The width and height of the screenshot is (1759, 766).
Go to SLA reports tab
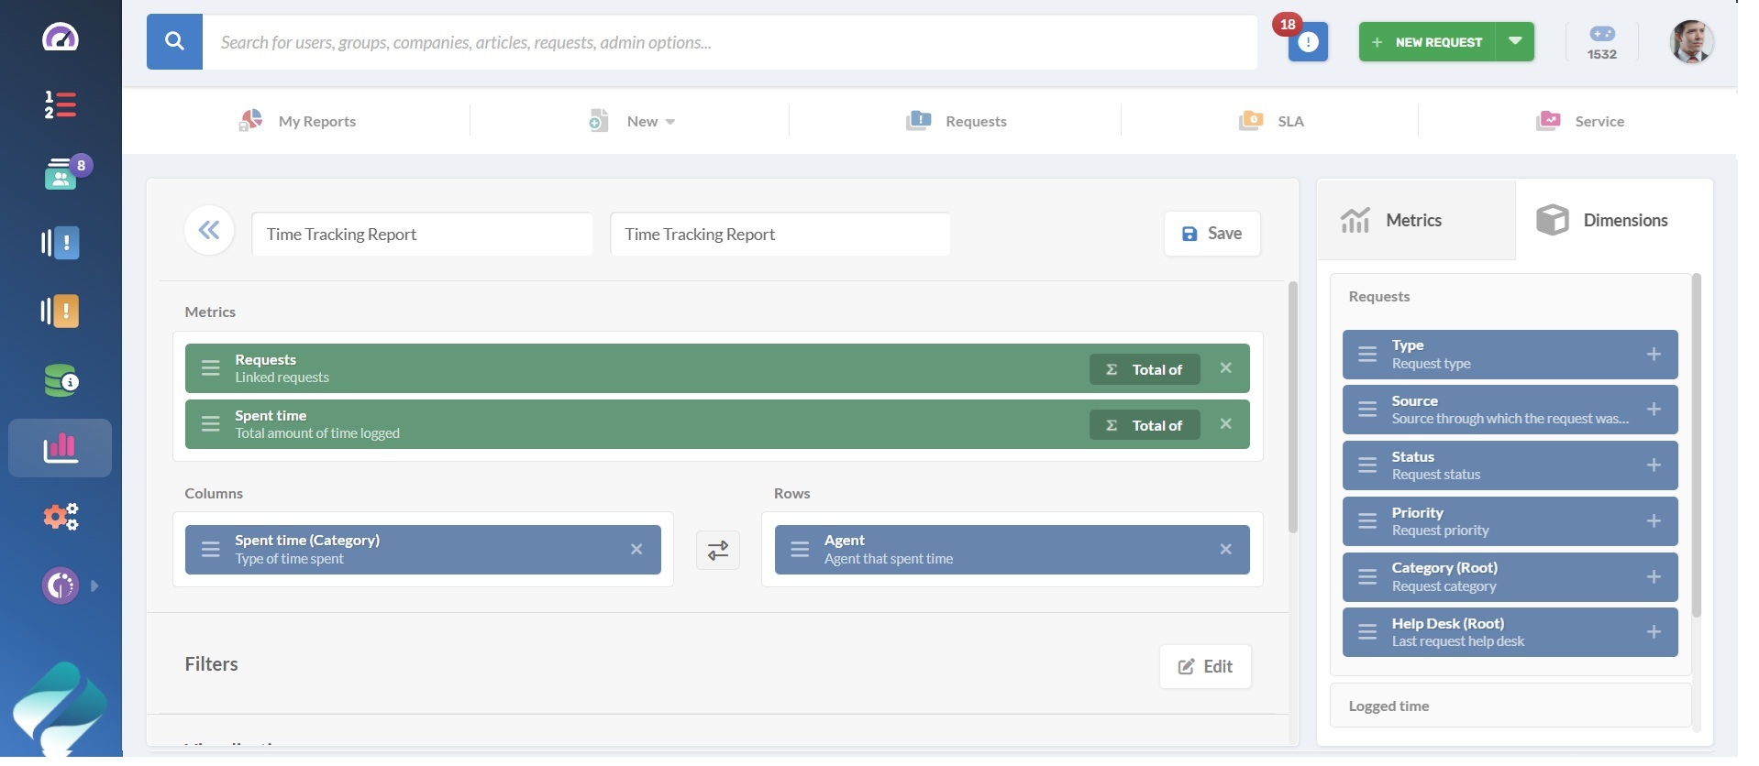click(1271, 121)
